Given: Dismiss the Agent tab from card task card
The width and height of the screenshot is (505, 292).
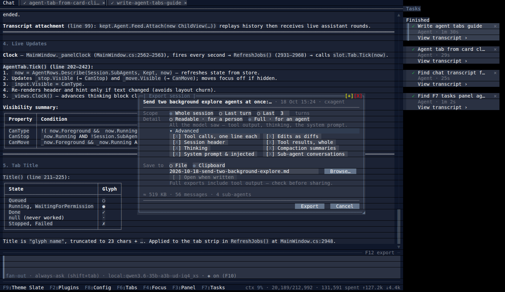Looking at the screenshot, I should coord(495,49).
